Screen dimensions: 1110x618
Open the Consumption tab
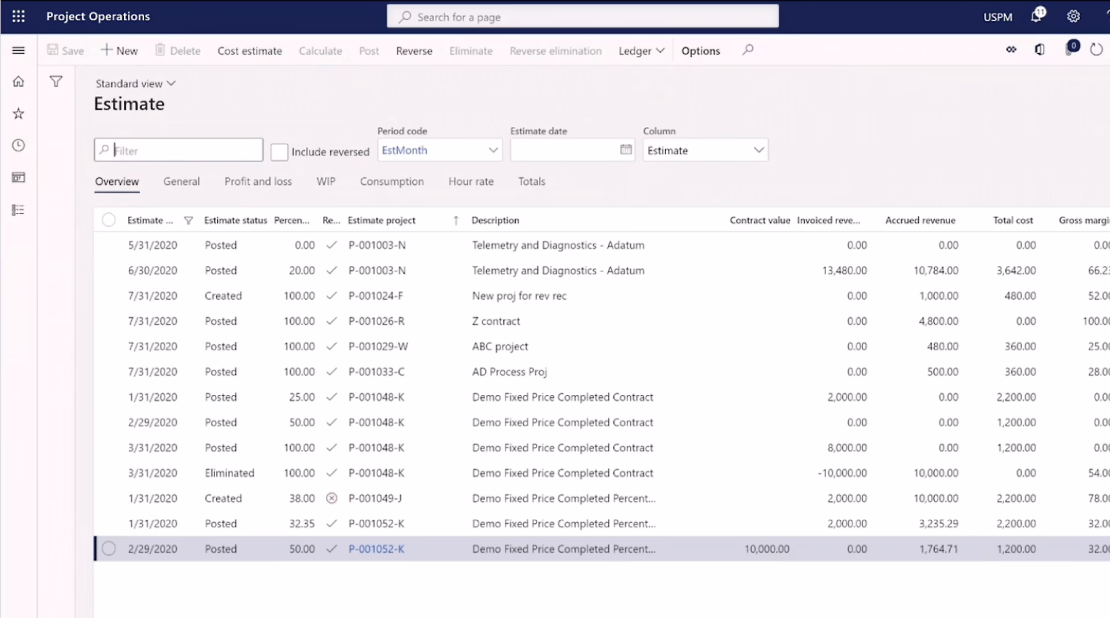pos(392,181)
